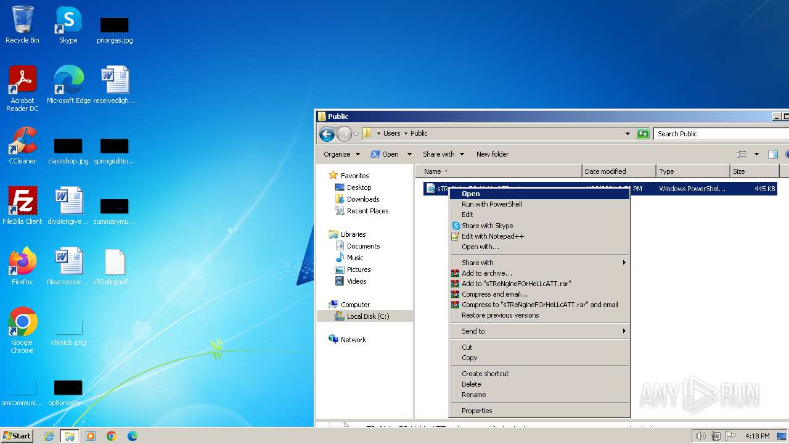Open the Share with toolbar dropdown

coord(443,154)
